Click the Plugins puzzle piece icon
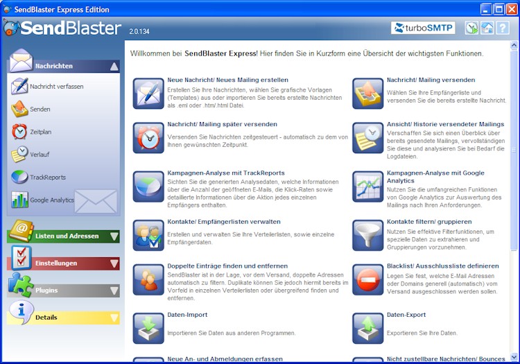 point(21,285)
